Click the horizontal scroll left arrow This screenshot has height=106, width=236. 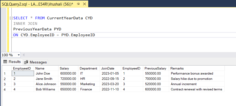[23, 55]
